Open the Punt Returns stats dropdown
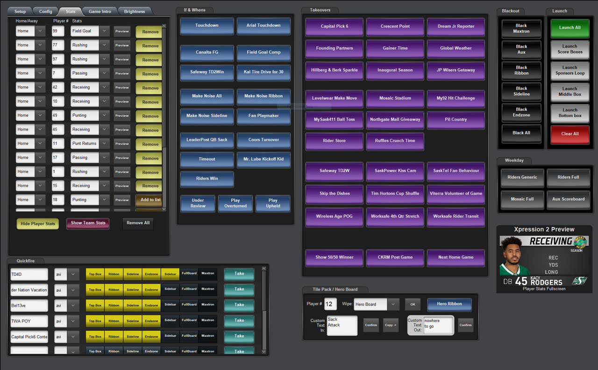Image resolution: width=598 pixels, height=370 pixels. 105,144
